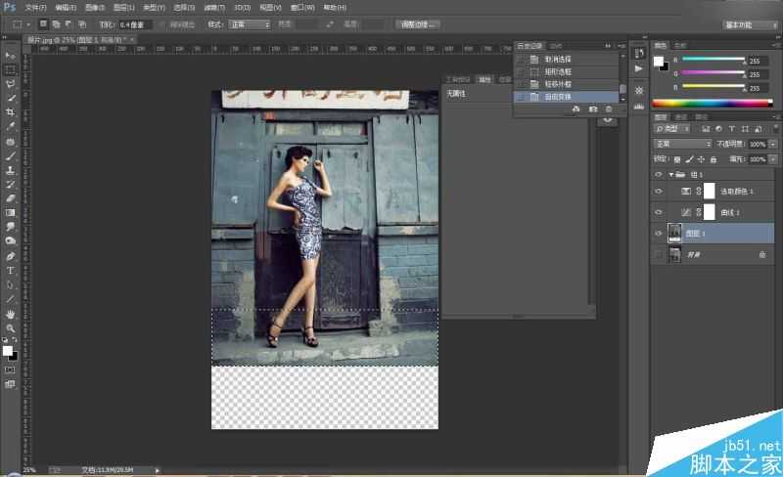
Task: Hide the 曲线 1 layer via eye icon
Action: (659, 212)
